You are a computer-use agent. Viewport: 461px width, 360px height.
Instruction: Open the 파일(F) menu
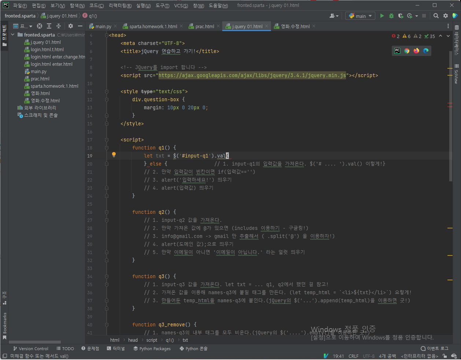coord(20,5)
